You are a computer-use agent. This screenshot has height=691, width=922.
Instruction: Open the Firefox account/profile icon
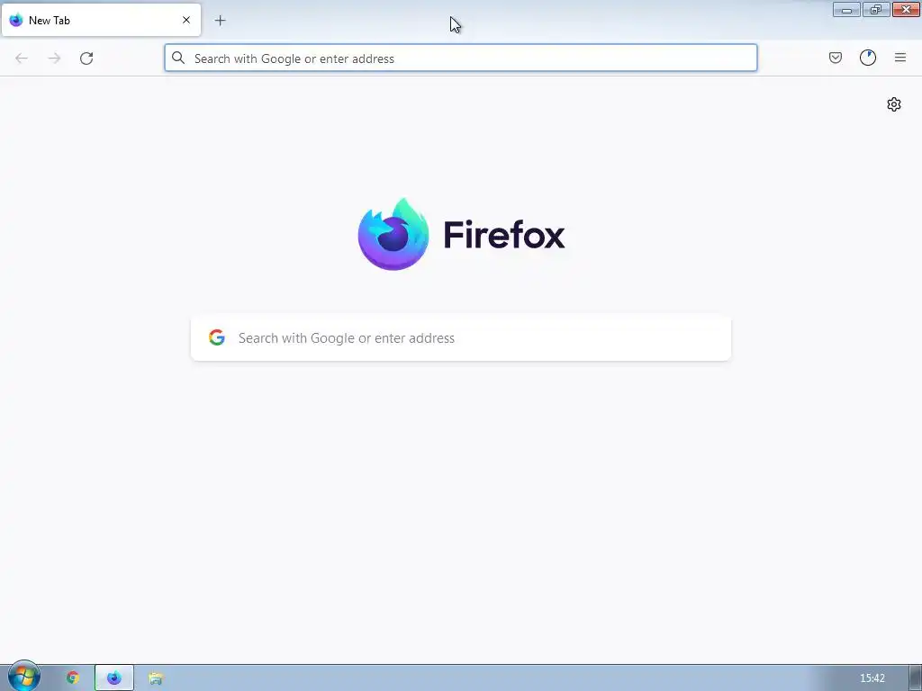point(868,58)
